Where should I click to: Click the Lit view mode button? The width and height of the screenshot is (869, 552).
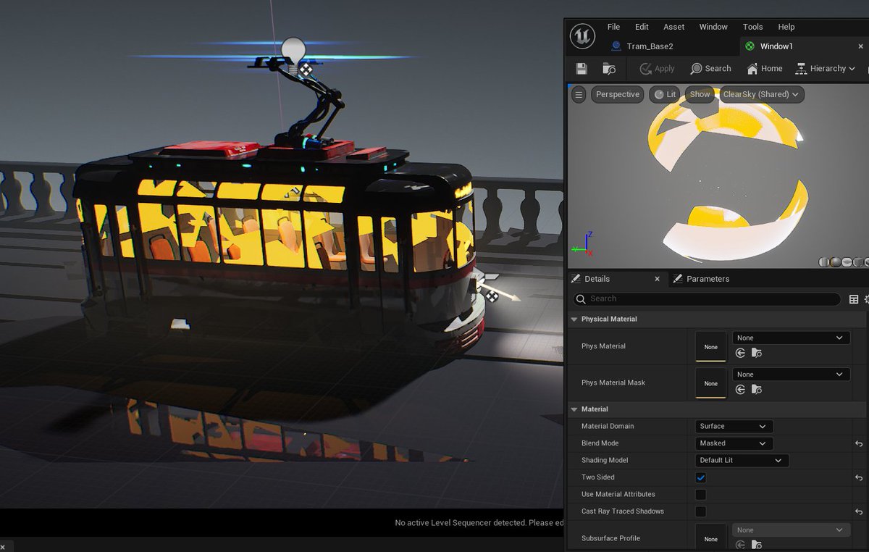[x=664, y=94]
